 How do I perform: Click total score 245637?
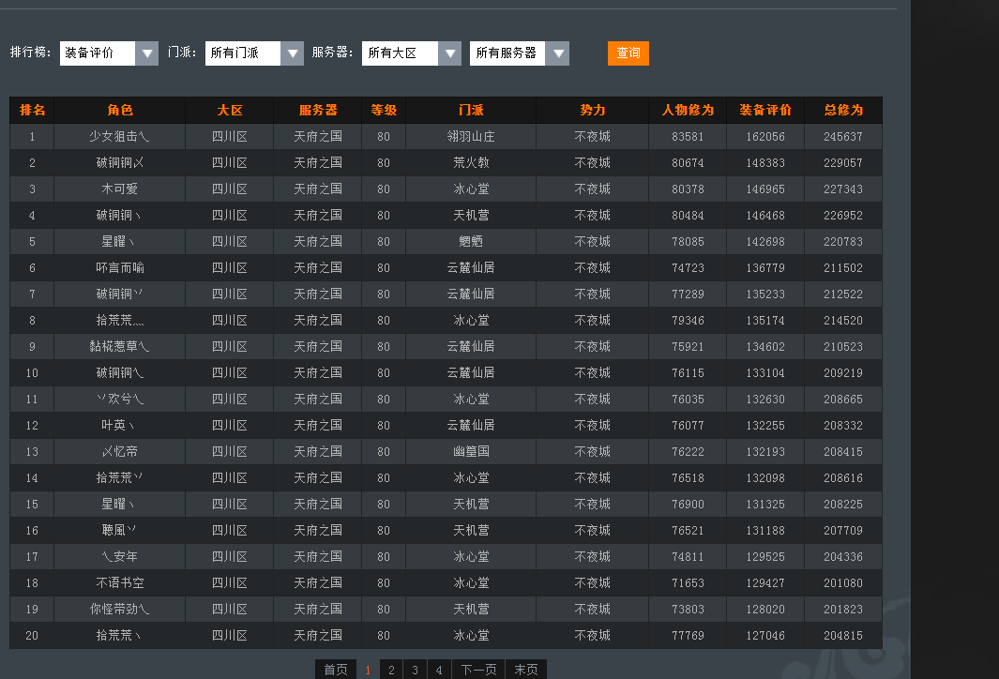(x=843, y=136)
